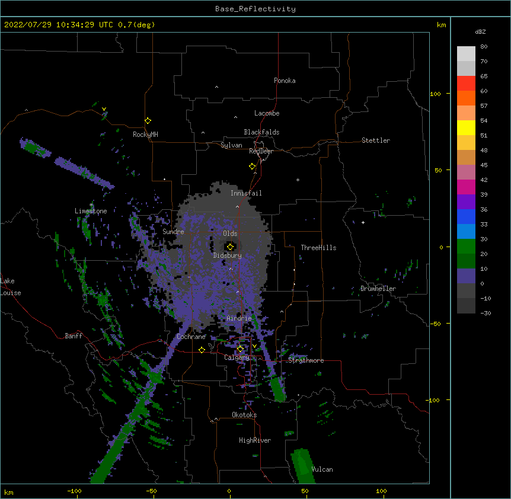Click the Ponoka town label
Image resolution: width=511 pixels, height=499 pixels.
(x=285, y=81)
